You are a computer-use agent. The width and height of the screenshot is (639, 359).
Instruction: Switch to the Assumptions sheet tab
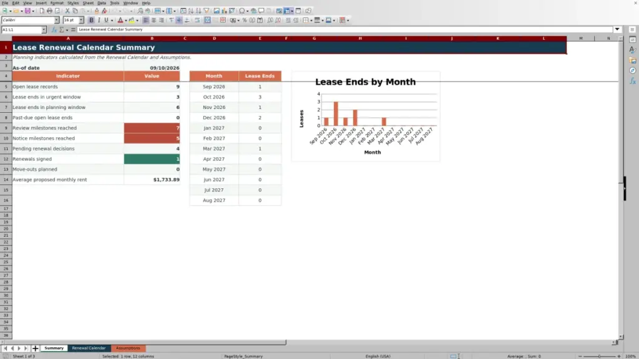[128, 348]
